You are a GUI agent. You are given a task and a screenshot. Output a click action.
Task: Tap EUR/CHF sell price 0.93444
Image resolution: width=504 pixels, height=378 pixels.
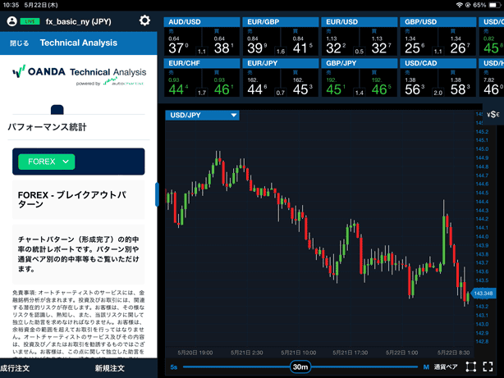coord(182,83)
